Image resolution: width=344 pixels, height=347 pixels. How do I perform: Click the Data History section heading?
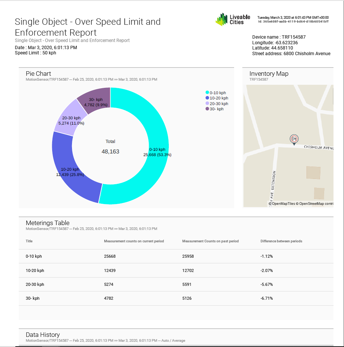[x=43, y=335]
